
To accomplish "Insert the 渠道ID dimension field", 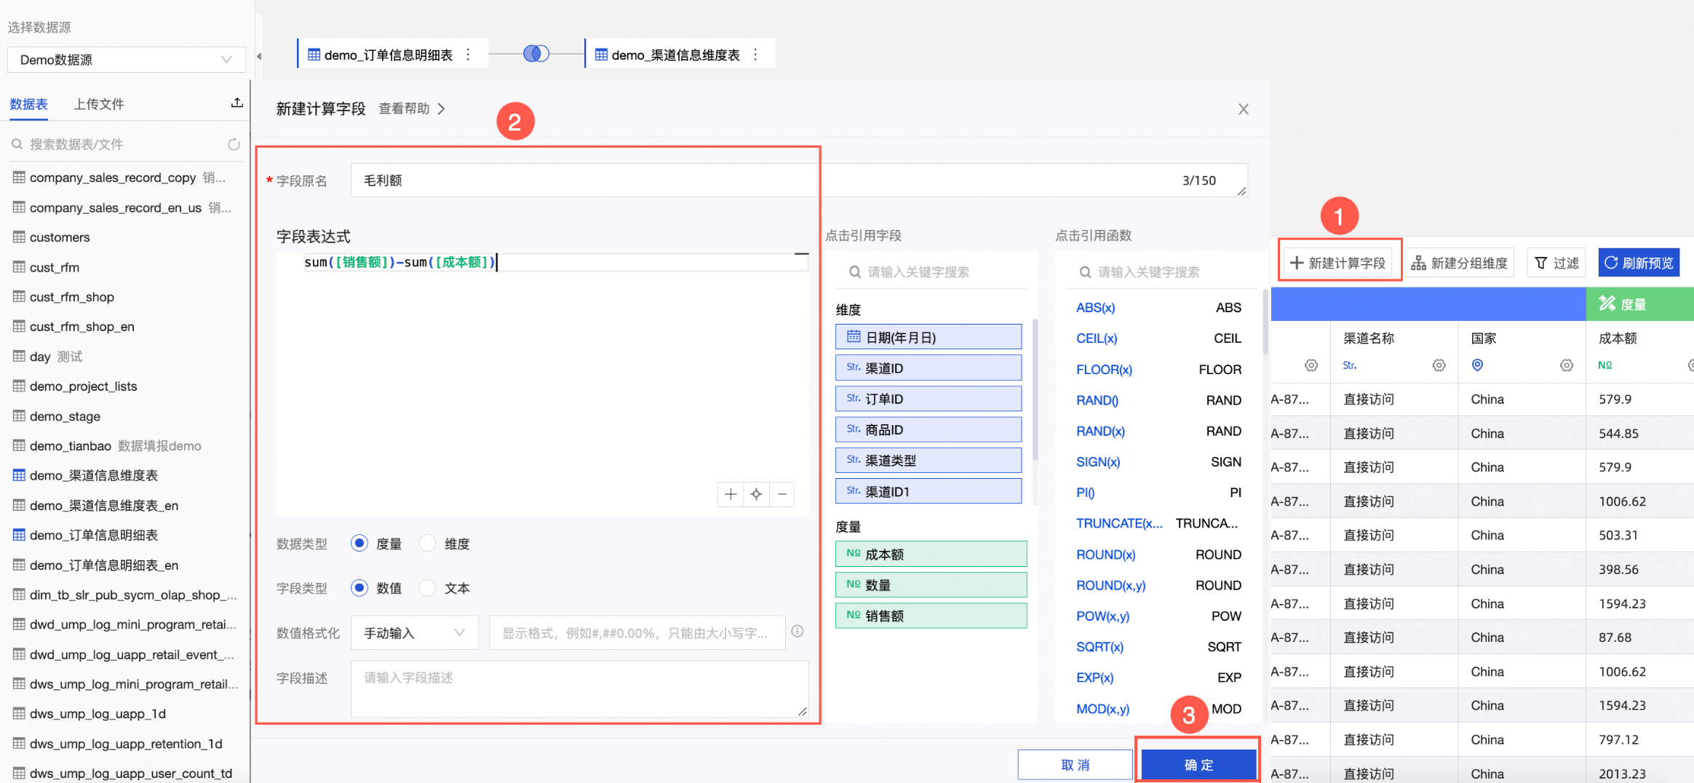I will point(928,368).
